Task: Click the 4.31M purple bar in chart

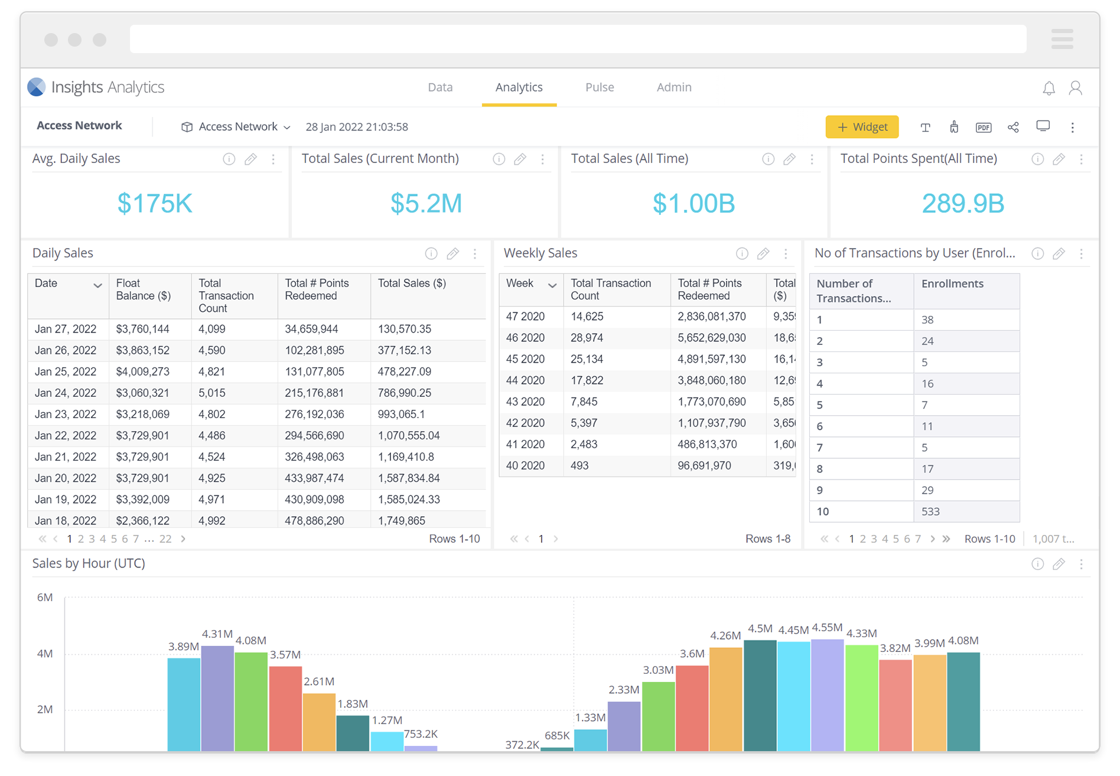Action: click(x=217, y=699)
